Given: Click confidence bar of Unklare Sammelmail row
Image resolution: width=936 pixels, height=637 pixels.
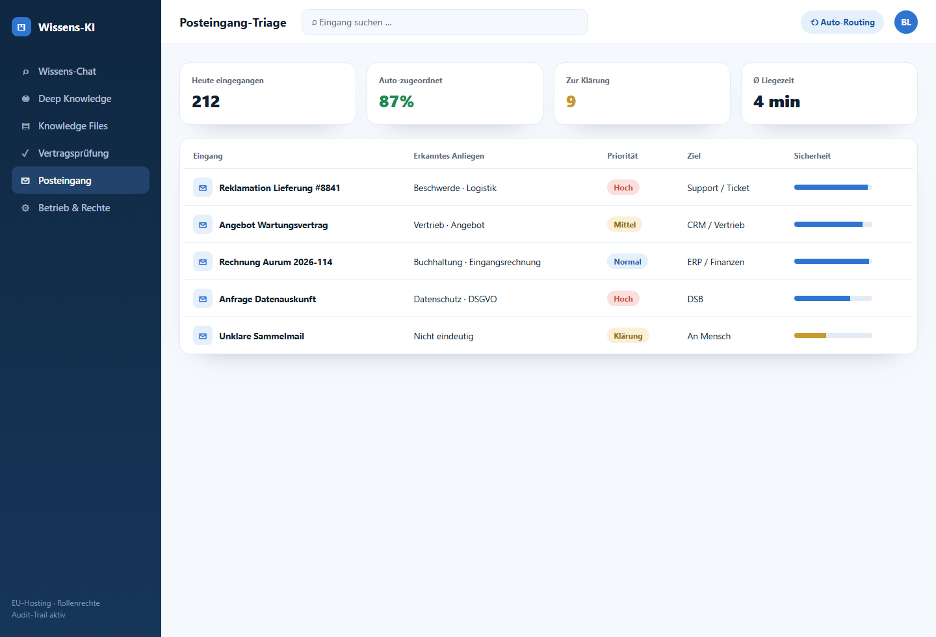Looking at the screenshot, I should (x=833, y=335).
